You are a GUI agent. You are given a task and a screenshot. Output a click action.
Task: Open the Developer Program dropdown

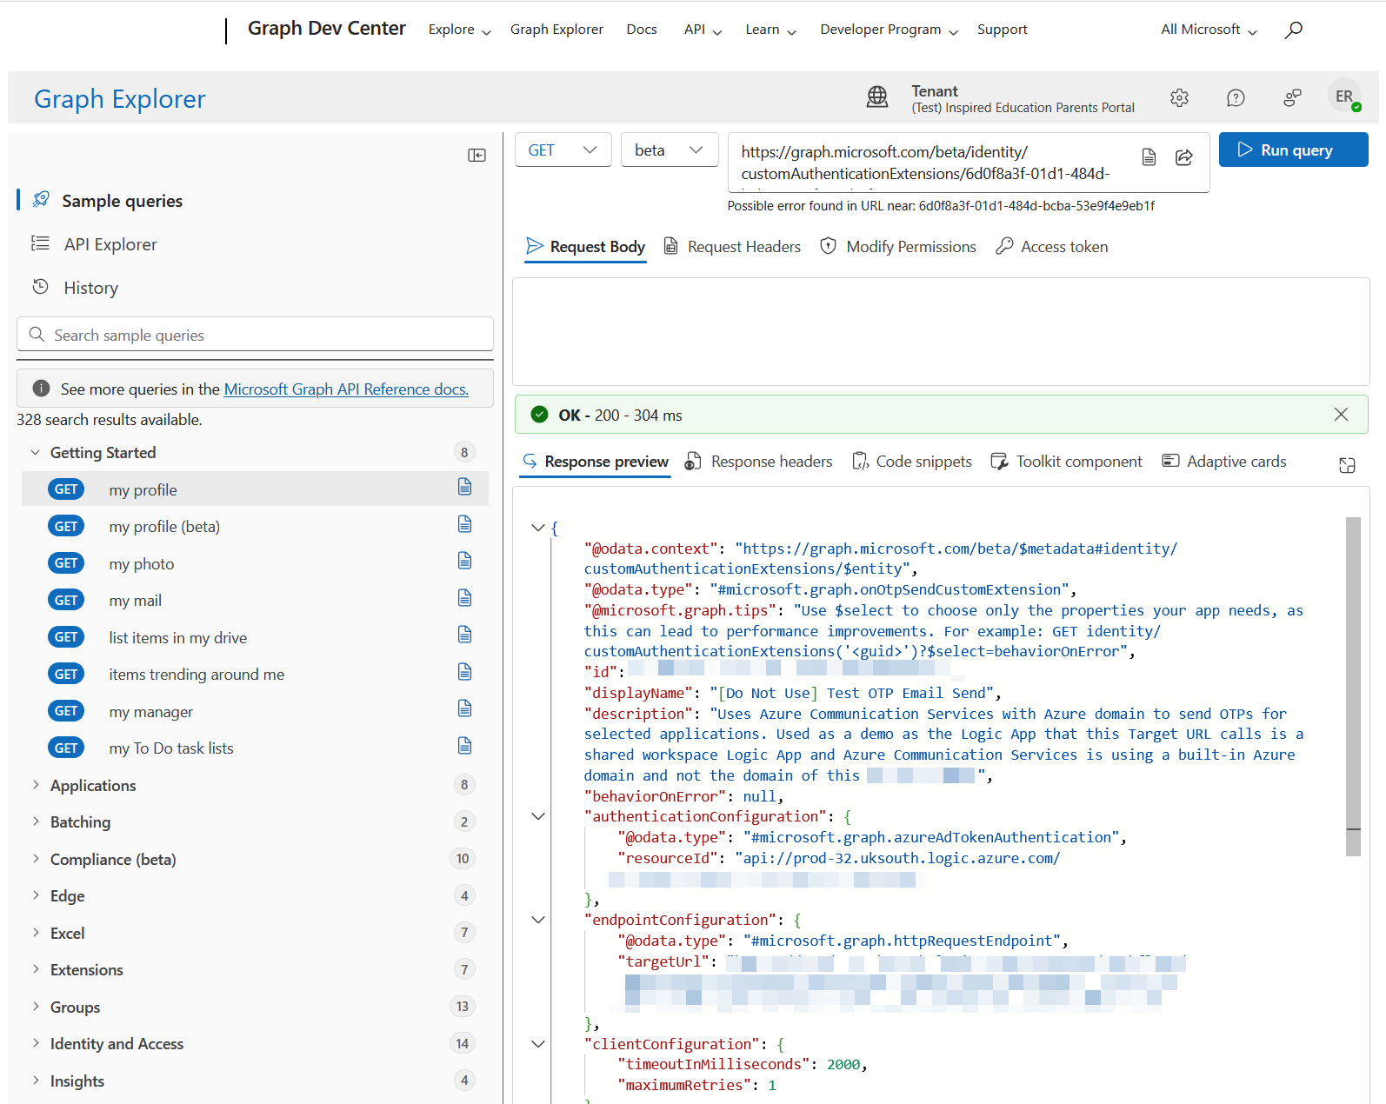click(x=889, y=30)
